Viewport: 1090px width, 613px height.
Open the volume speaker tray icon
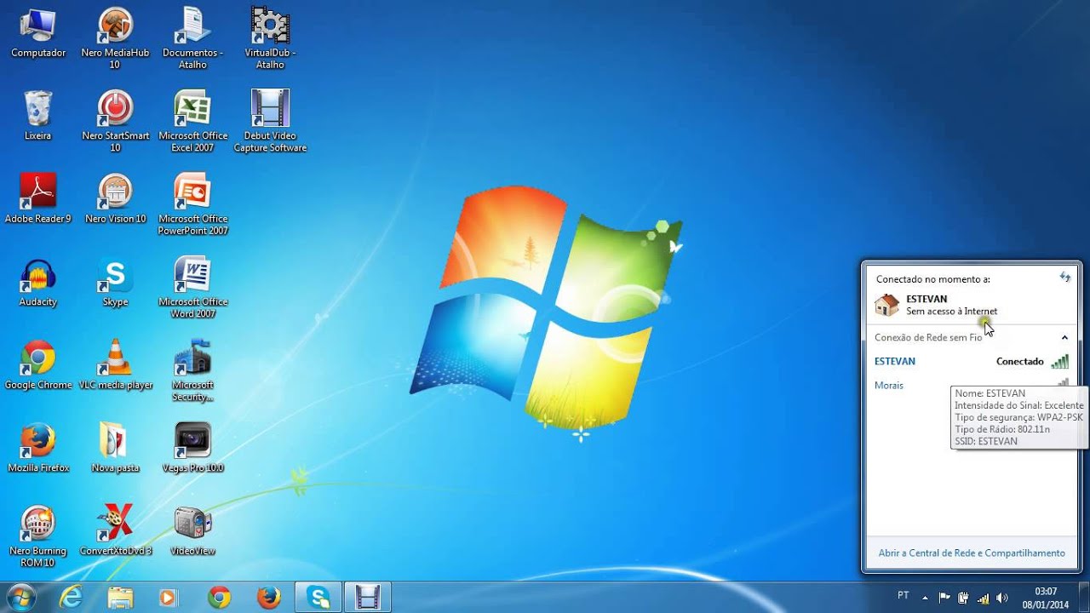(x=1001, y=598)
